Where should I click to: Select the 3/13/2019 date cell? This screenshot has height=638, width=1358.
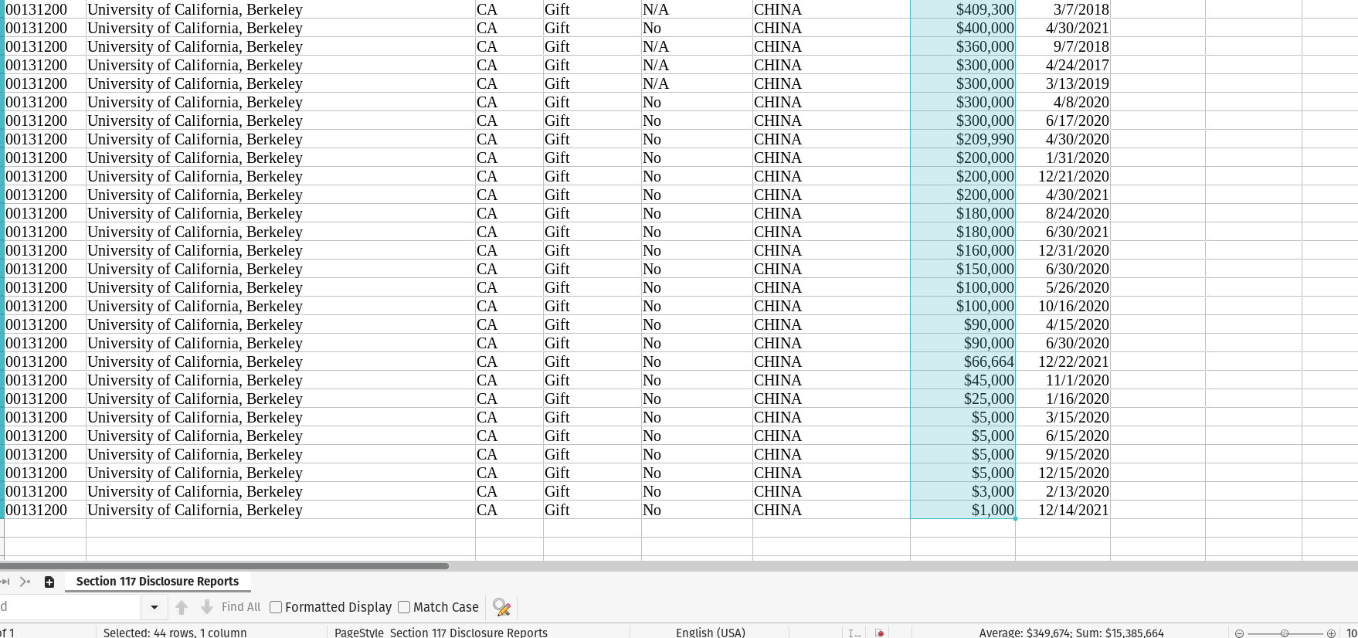coord(1063,83)
